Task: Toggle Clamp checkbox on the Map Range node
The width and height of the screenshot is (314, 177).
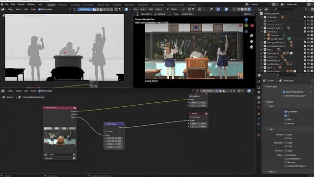Action: click(x=106, y=132)
